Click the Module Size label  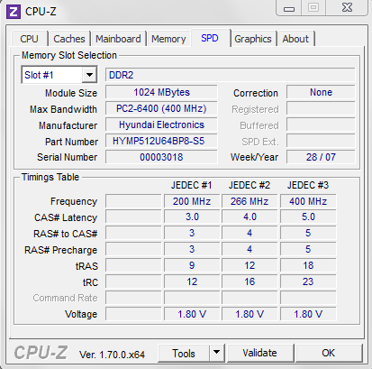tap(71, 93)
